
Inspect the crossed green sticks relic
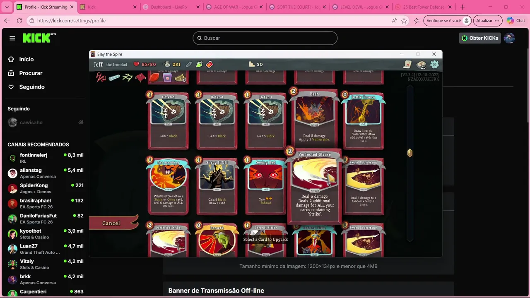click(x=127, y=77)
